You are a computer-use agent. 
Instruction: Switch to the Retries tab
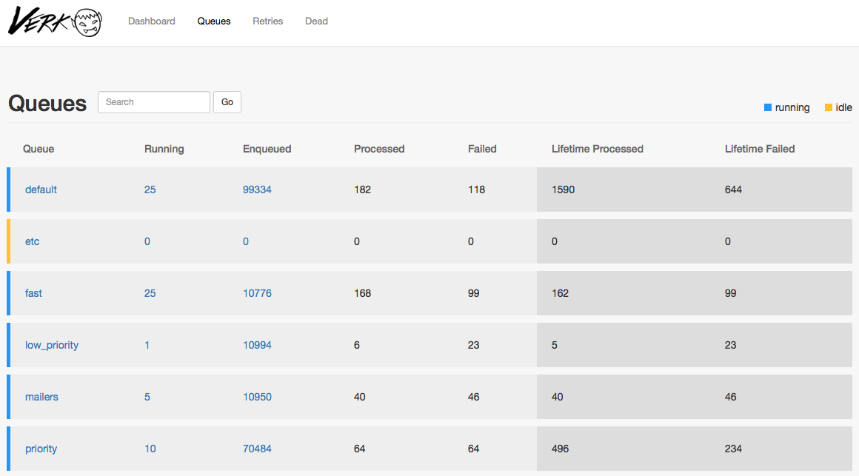268,21
